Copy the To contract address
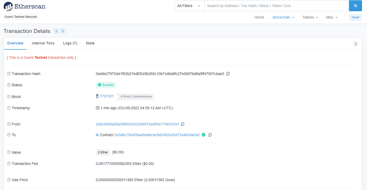367x190 pixels. click(x=210, y=135)
